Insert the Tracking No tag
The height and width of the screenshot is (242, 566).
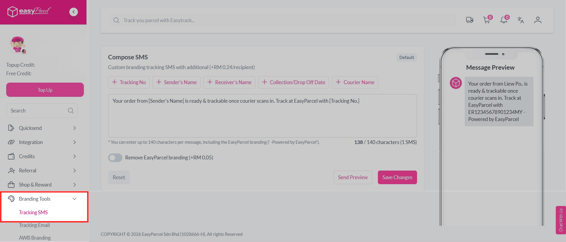pyautogui.click(x=129, y=82)
